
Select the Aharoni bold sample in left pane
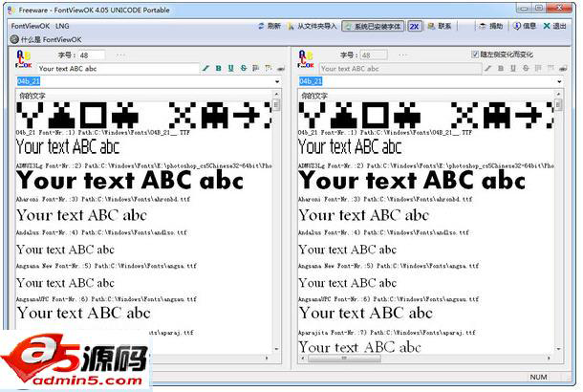pos(130,181)
